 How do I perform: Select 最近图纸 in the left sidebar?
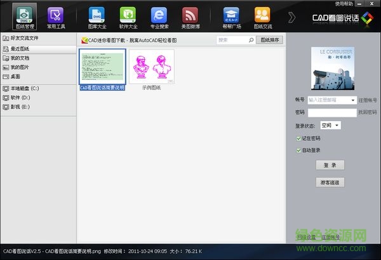21,48
